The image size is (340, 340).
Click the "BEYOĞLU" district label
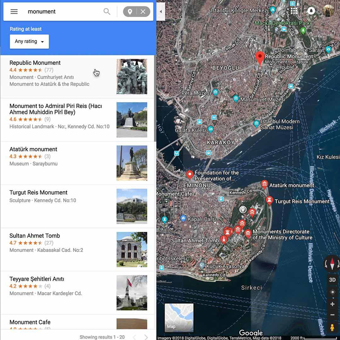(226, 68)
